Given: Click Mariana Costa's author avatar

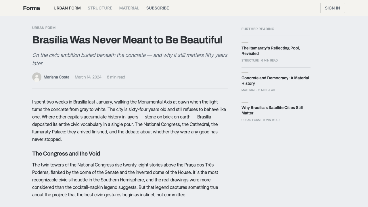Looking at the screenshot, I should (37, 77).
